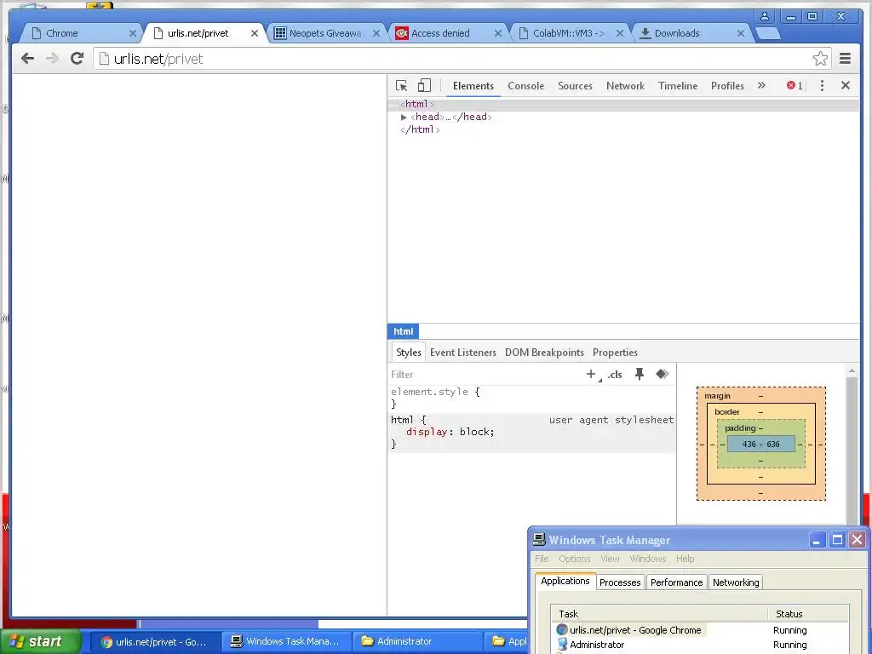Click the address bar URL field
Image resolution: width=872 pixels, height=654 pixels.
454,59
